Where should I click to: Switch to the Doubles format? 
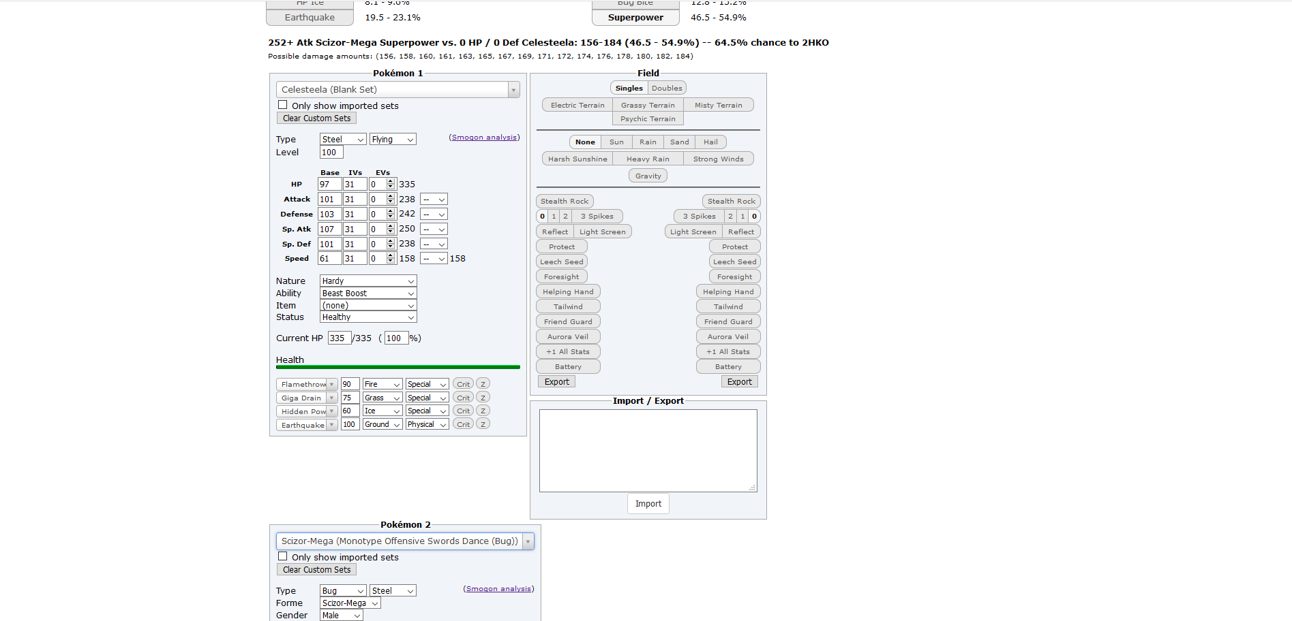[x=666, y=89]
